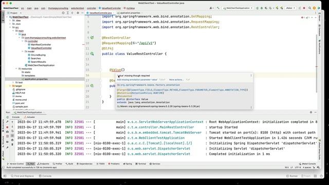Viewport: 329px width, 185px height.
Task: Open the tooltip's three-dot options menu
Action: 251,76
